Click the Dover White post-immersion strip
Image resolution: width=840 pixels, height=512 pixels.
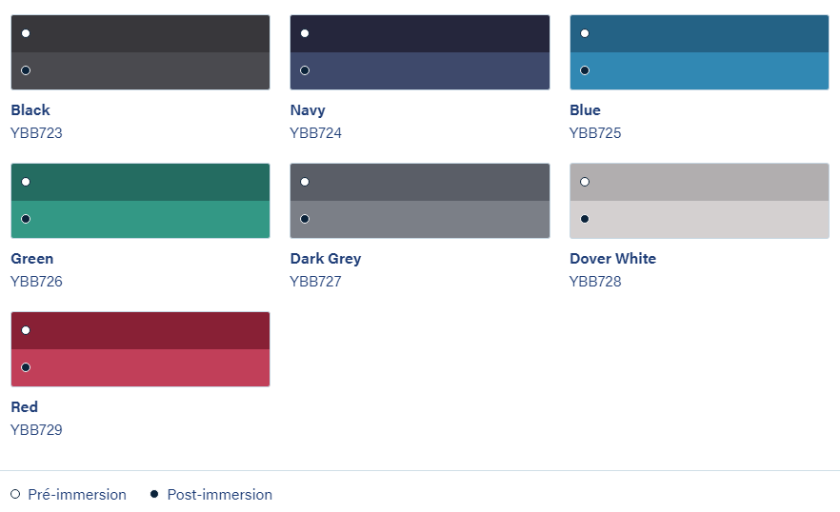699,219
